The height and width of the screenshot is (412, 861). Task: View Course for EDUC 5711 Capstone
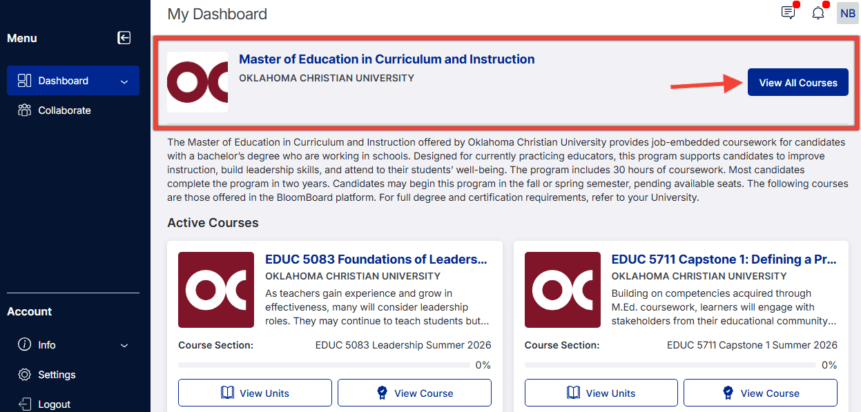coord(760,393)
